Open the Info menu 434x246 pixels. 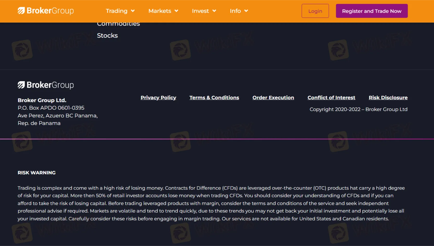(x=235, y=11)
